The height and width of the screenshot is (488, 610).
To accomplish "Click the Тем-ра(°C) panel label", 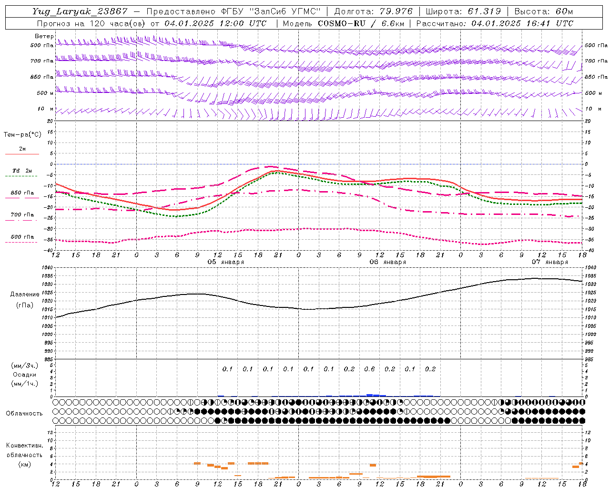I will (23, 135).
